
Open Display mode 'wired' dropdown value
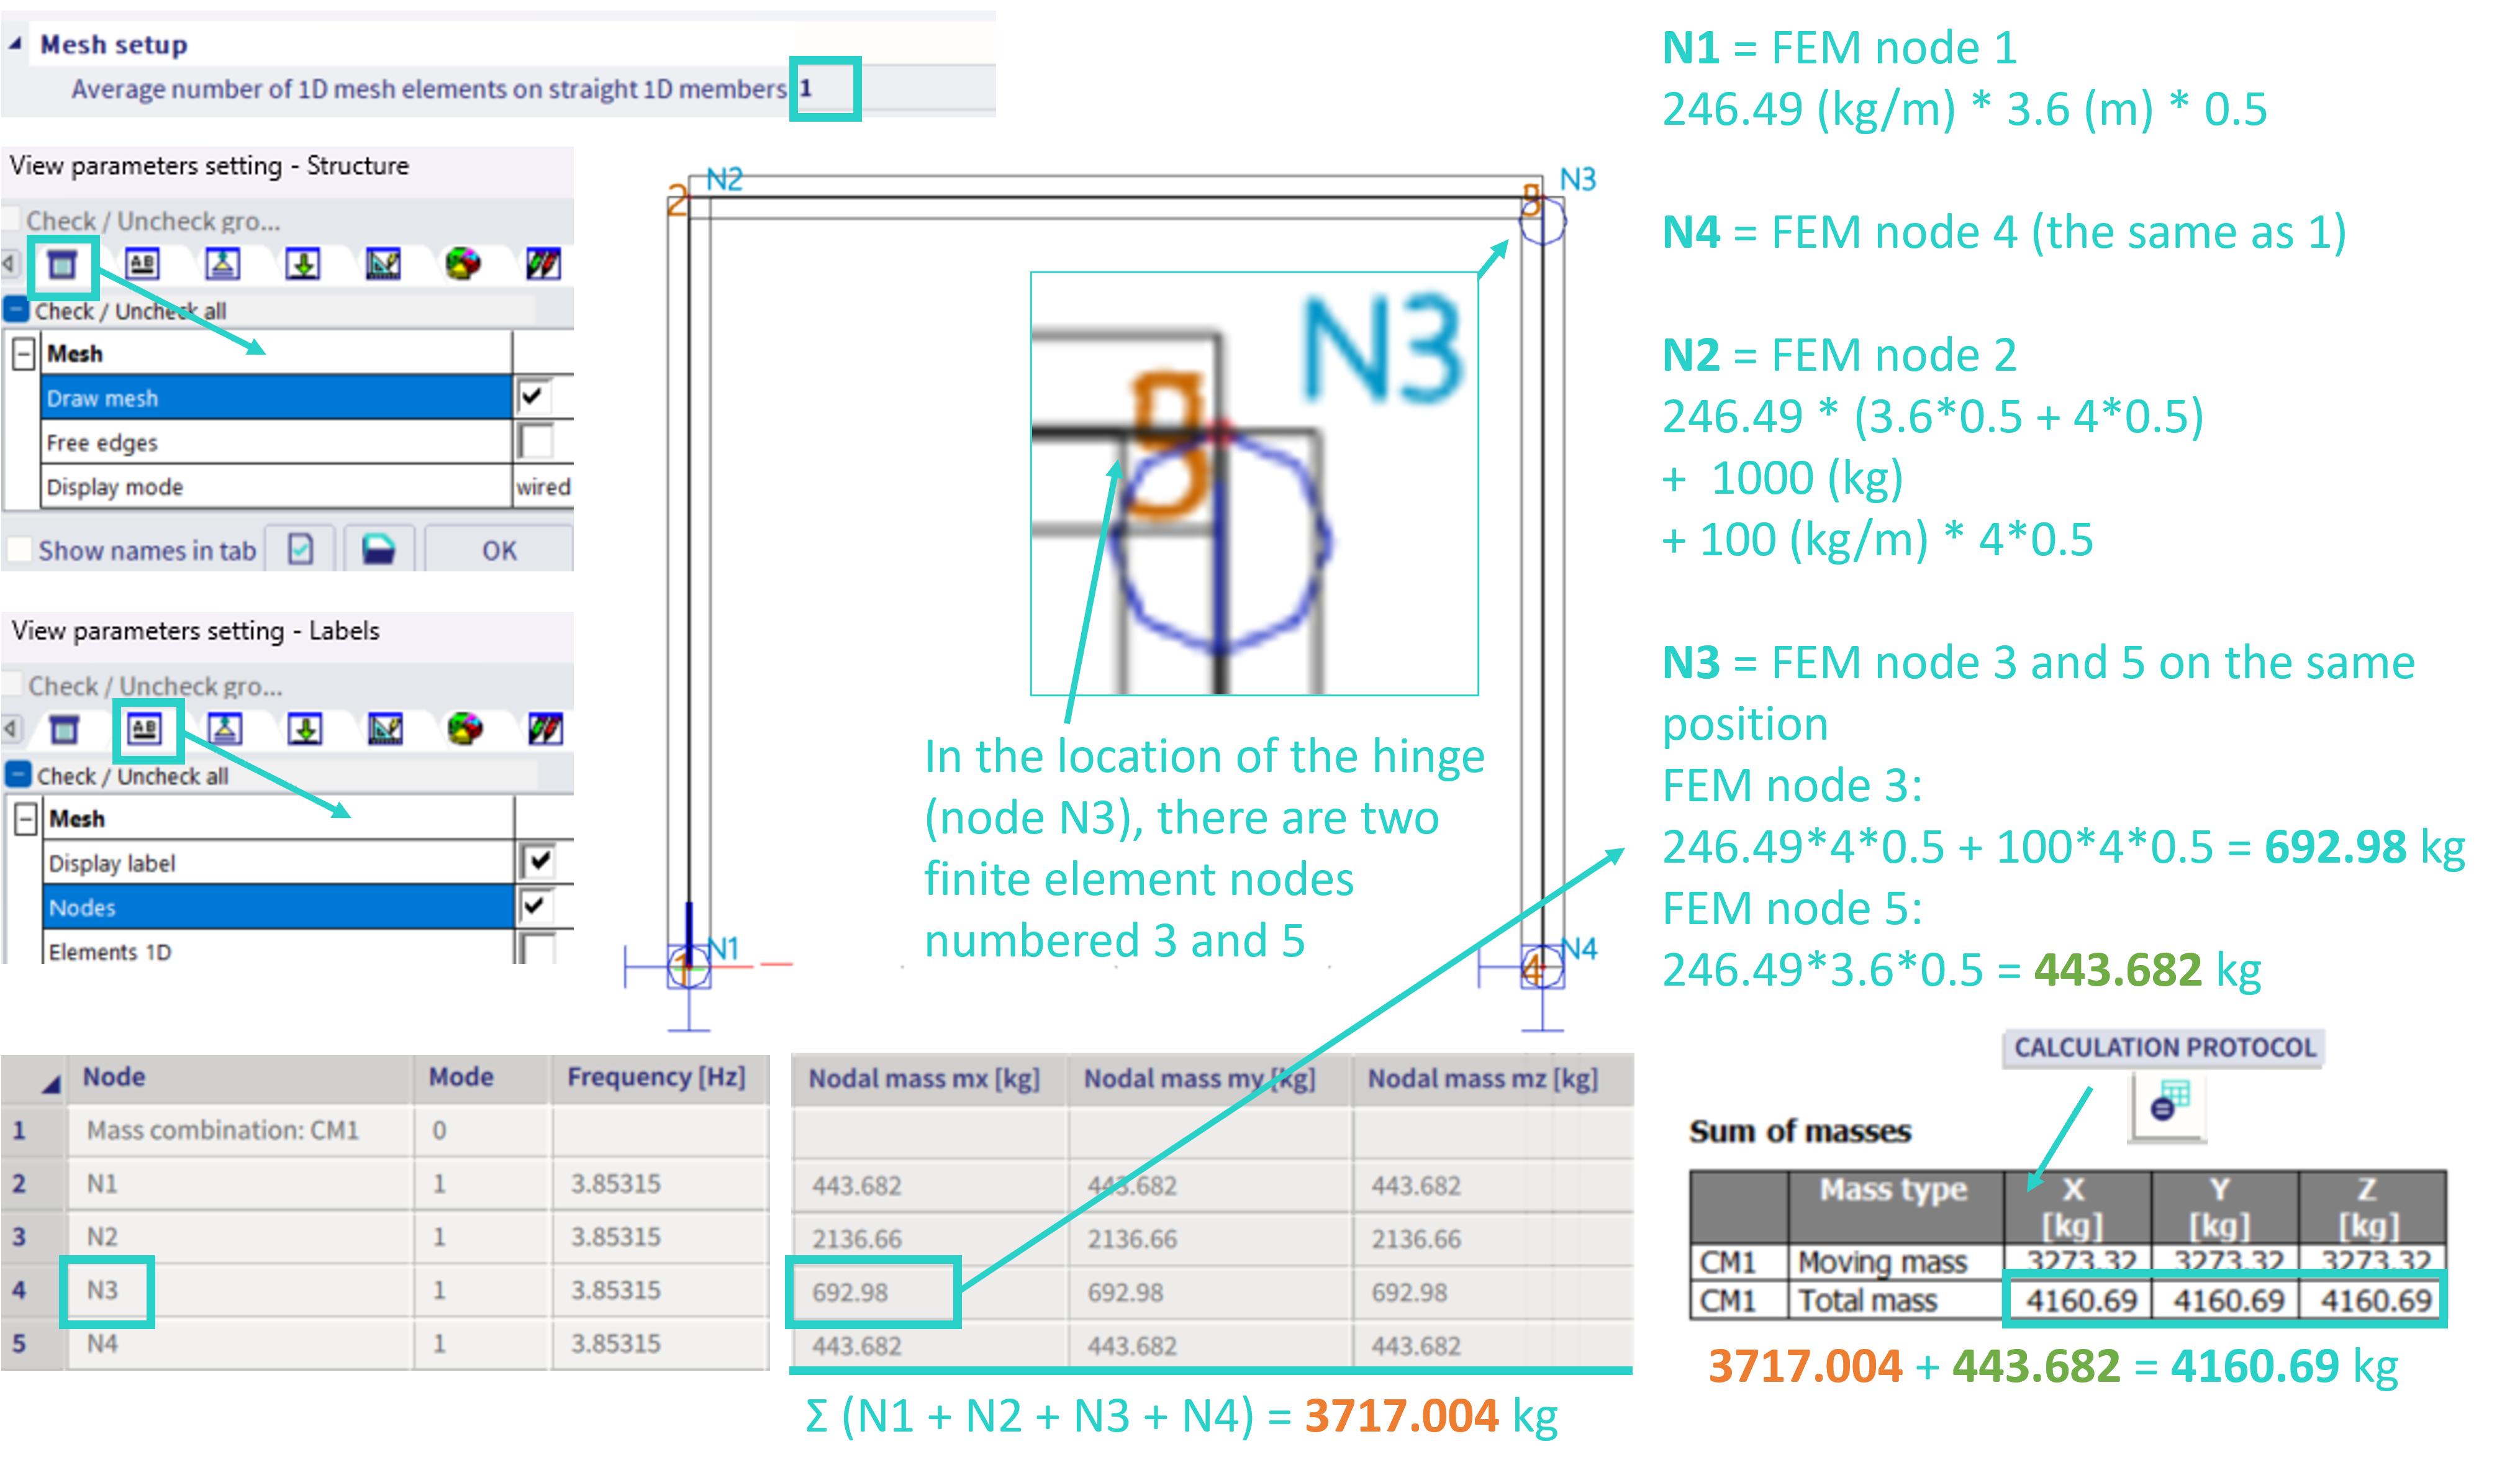coord(543,487)
